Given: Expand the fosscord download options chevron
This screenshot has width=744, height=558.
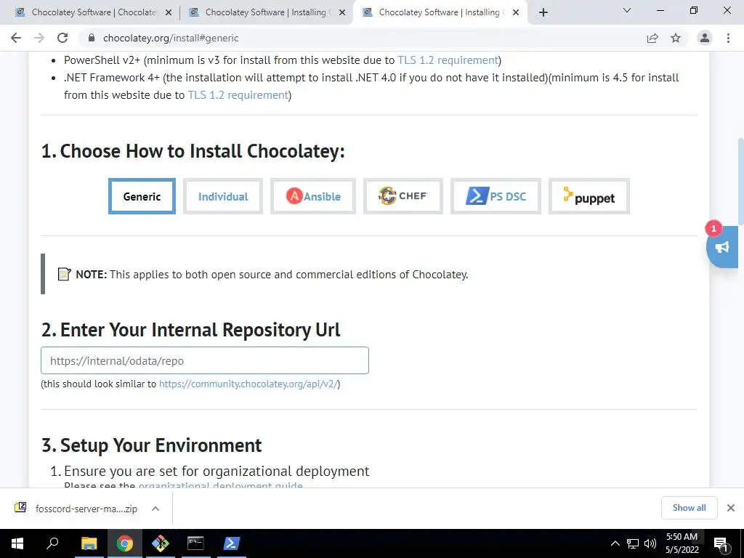Looking at the screenshot, I should [x=155, y=509].
